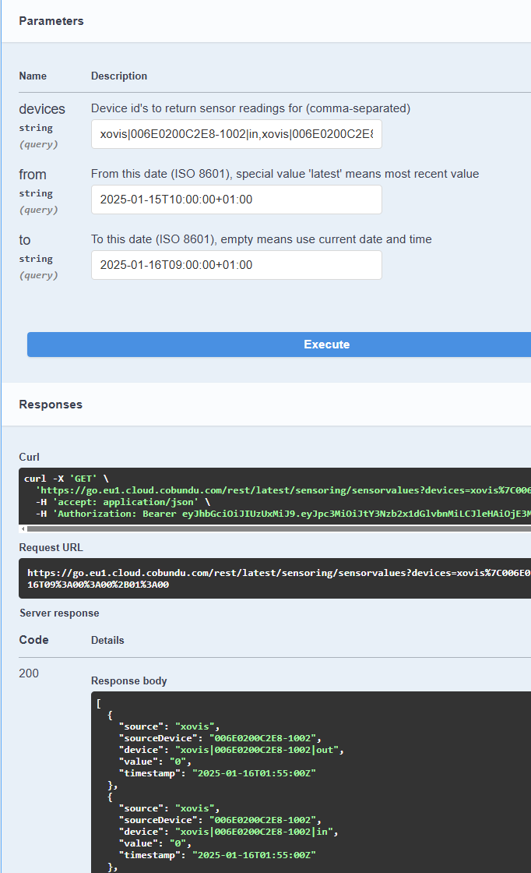Click the 'Name' column header
Screen dimensions: 531x873
pyautogui.click(x=33, y=76)
